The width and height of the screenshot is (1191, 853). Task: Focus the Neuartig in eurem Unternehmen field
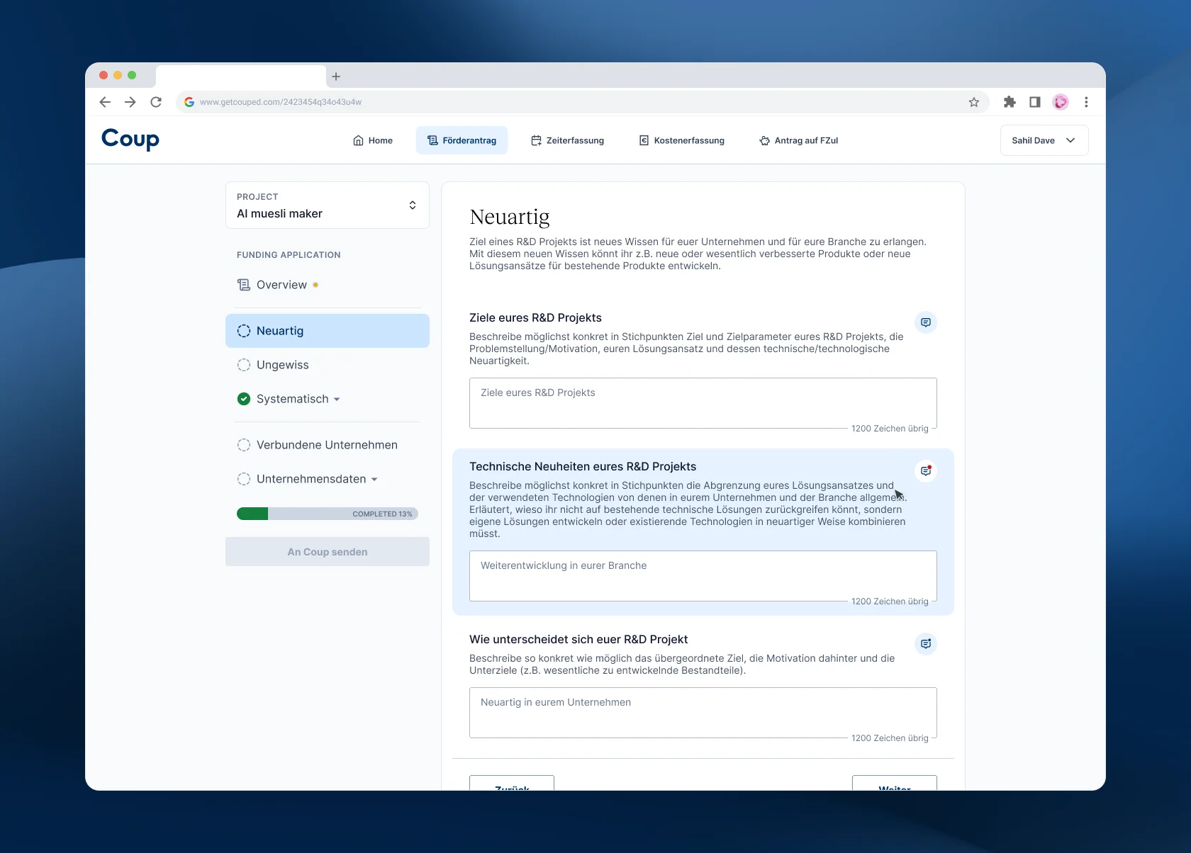click(x=703, y=713)
